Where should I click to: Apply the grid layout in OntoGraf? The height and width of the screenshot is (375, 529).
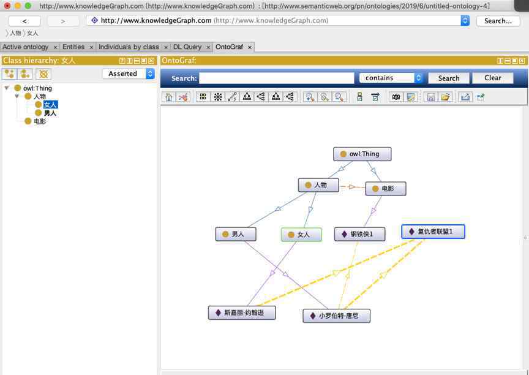point(203,97)
